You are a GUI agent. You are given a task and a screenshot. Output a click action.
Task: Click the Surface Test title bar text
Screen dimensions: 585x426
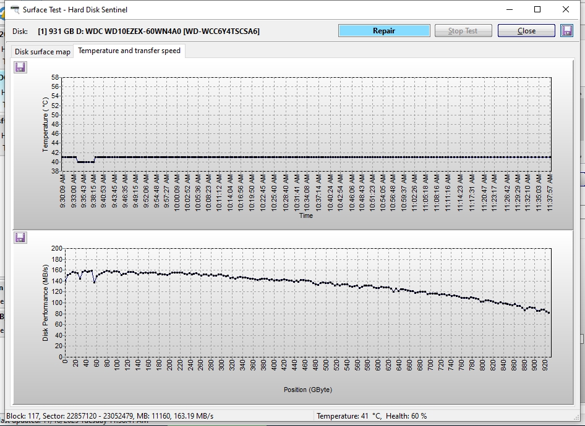tap(75, 10)
